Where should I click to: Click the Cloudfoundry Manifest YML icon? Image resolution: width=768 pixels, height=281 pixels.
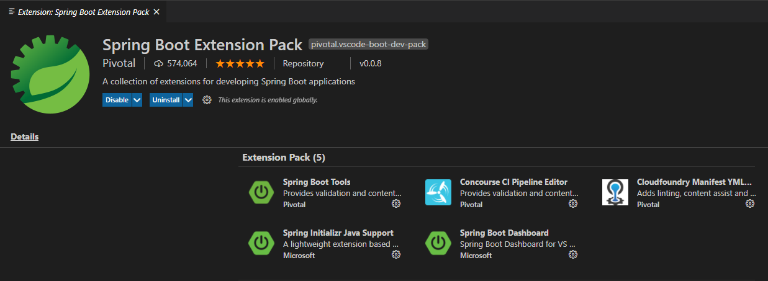click(x=615, y=192)
